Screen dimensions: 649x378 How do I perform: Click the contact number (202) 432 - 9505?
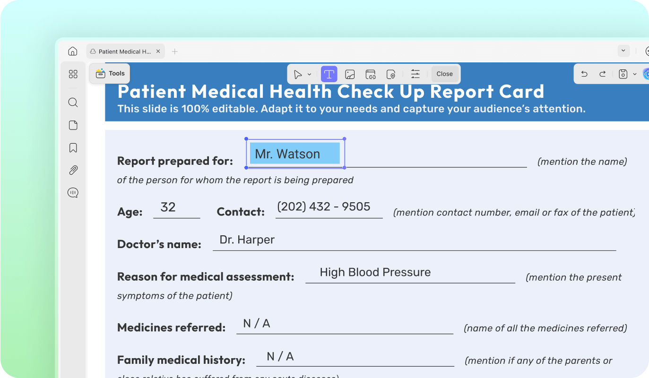[323, 206]
